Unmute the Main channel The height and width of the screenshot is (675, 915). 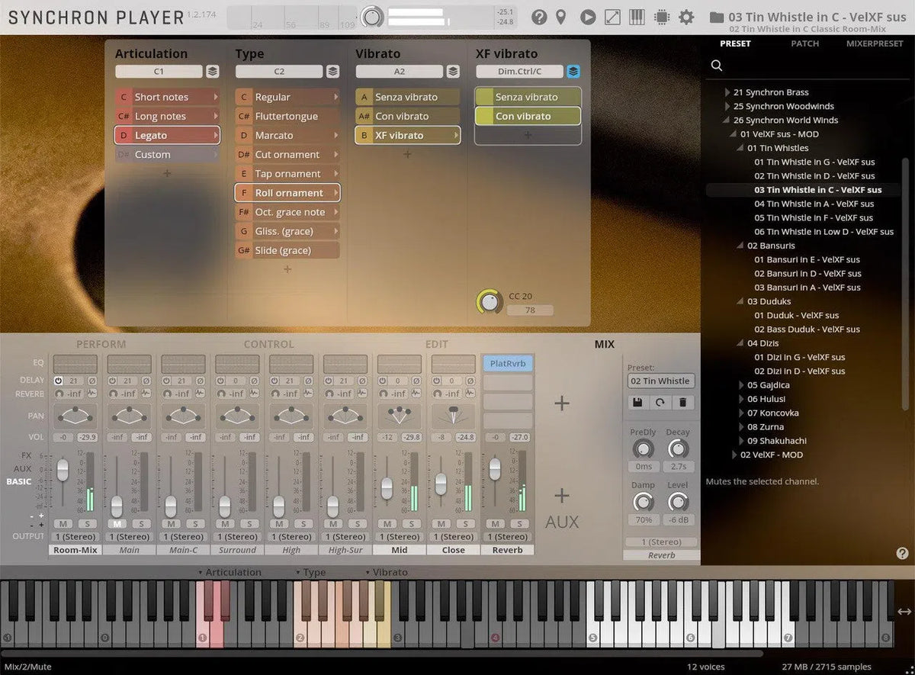[117, 523]
